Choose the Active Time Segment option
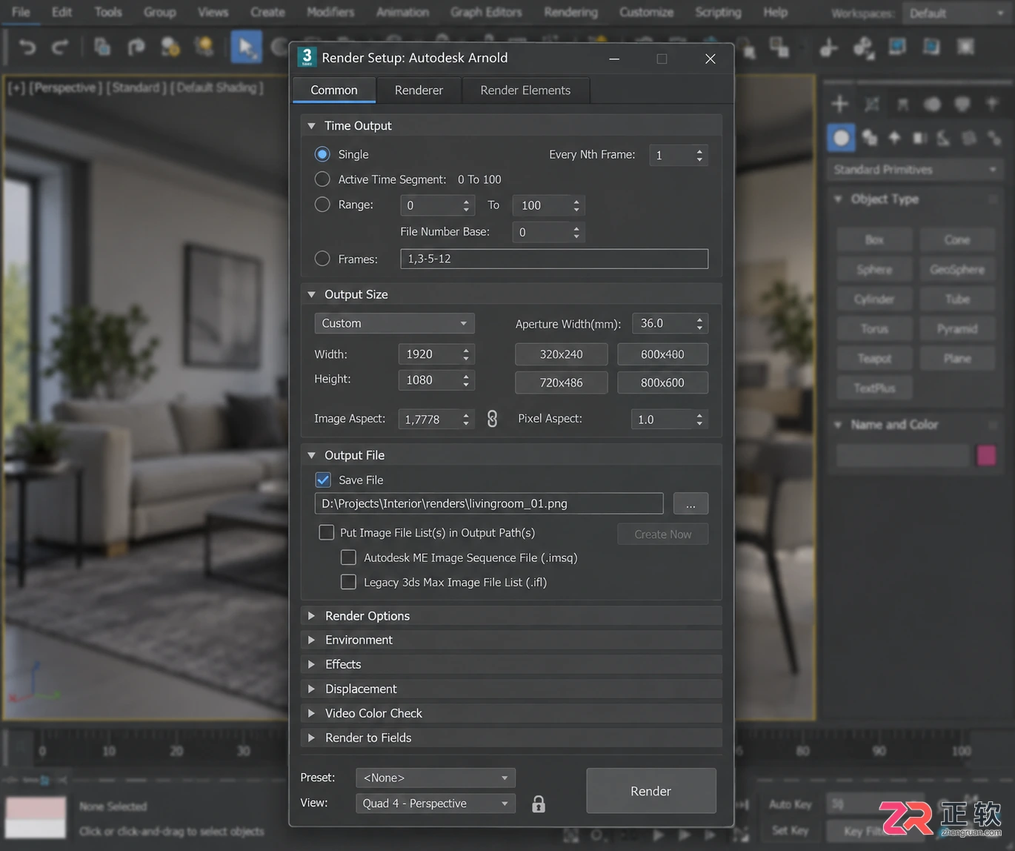Screen dimensions: 1015x851 [x=322, y=179]
